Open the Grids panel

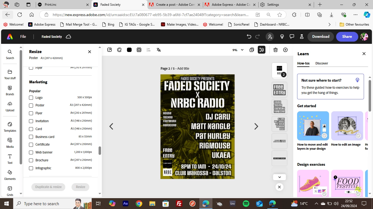(x=10, y=191)
